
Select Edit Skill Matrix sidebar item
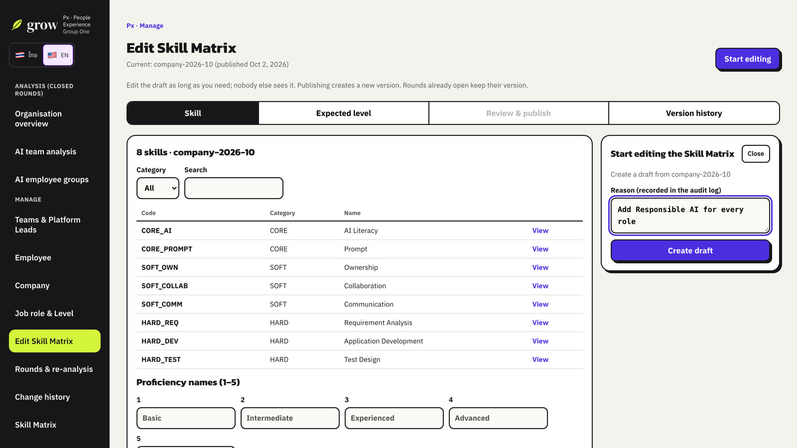click(x=55, y=341)
